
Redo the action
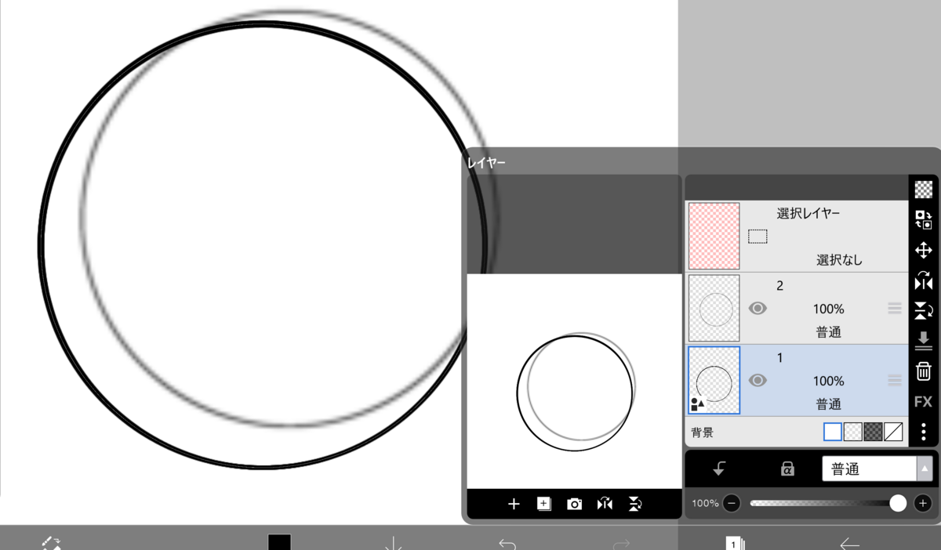(x=621, y=543)
